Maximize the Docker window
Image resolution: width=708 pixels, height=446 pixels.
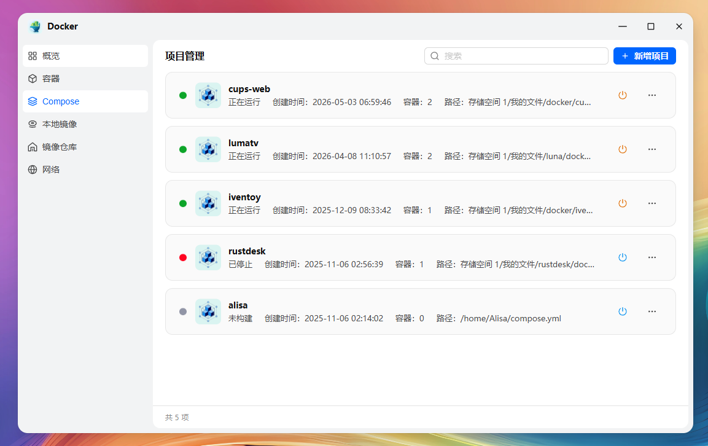coord(651,26)
